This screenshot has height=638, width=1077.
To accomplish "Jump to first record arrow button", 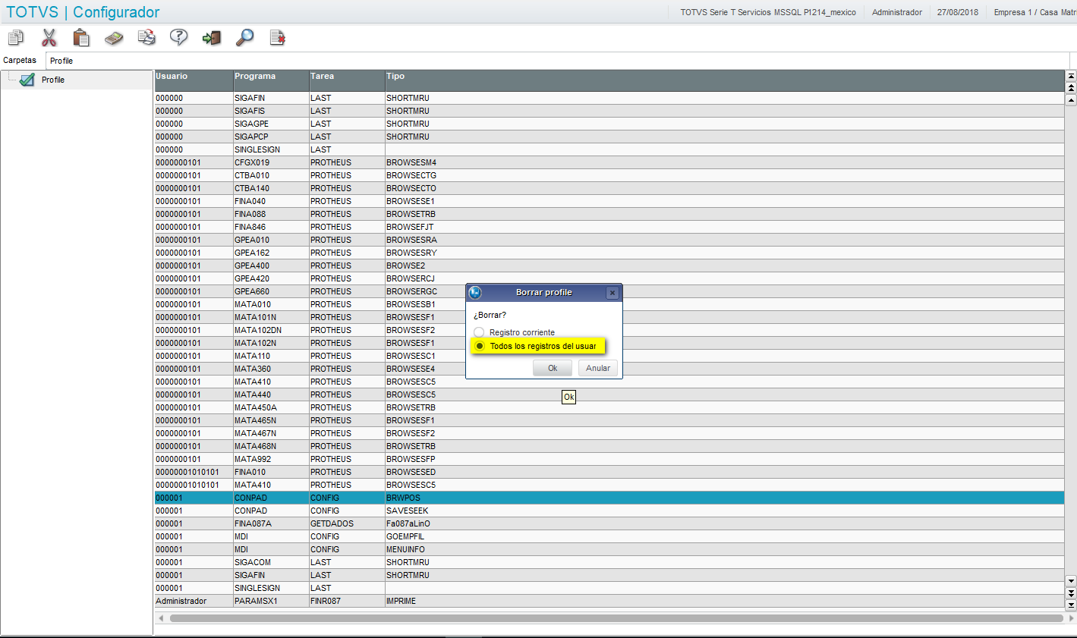I will pos(1071,76).
